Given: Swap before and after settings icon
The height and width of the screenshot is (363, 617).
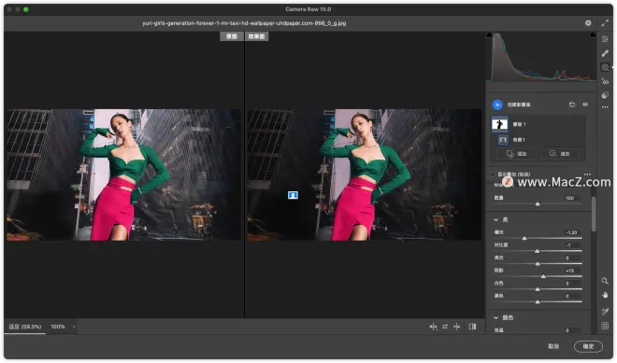Looking at the screenshot, I should [x=445, y=327].
